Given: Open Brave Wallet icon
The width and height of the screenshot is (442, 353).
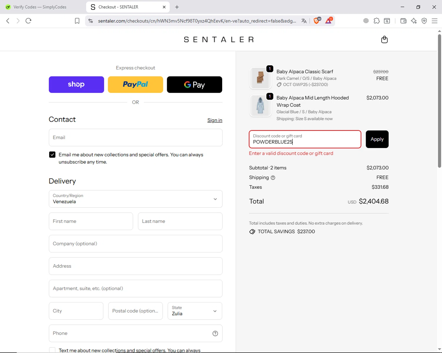Looking at the screenshot, I should coord(403,21).
